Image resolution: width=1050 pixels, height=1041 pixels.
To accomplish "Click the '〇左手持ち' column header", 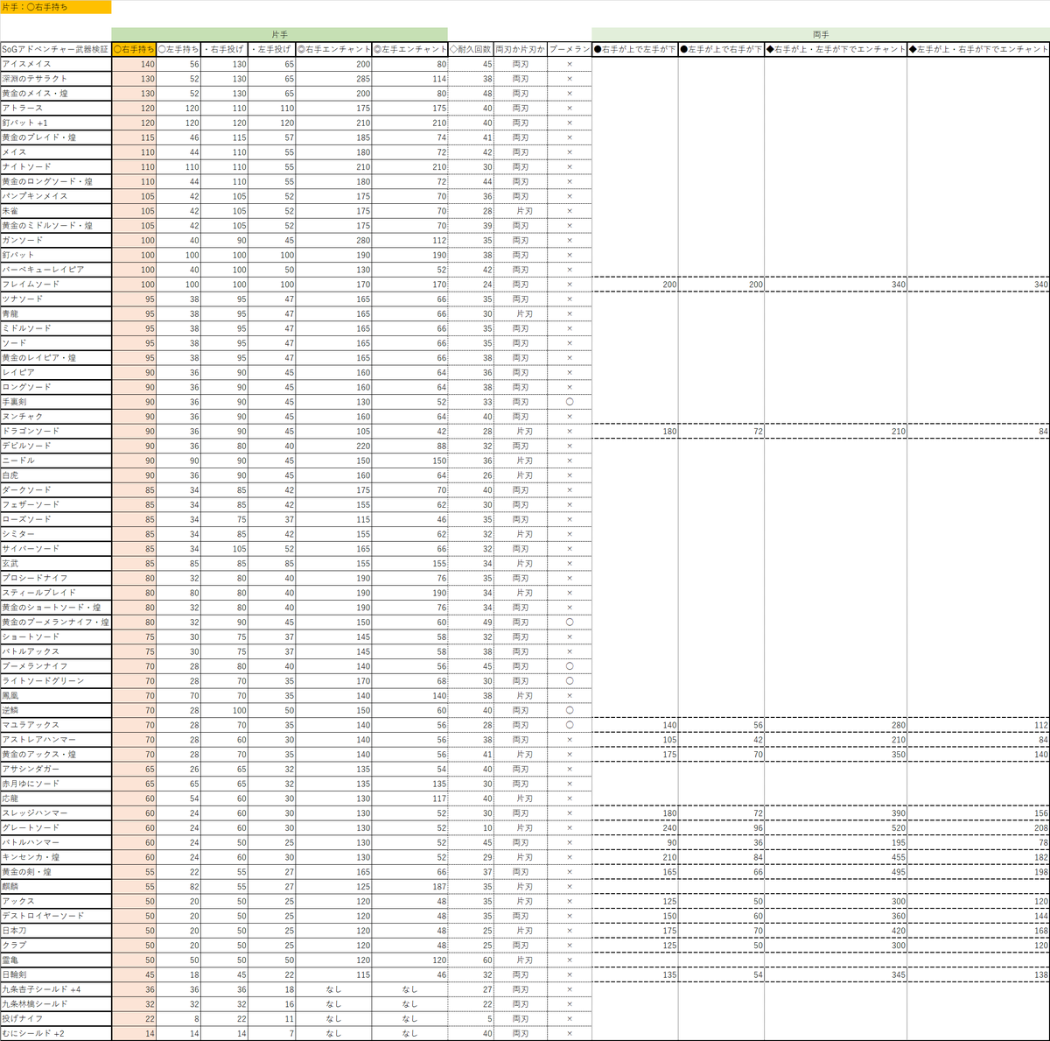I will point(179,49).
